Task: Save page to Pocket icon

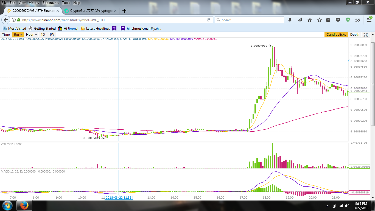Action: 338,20
